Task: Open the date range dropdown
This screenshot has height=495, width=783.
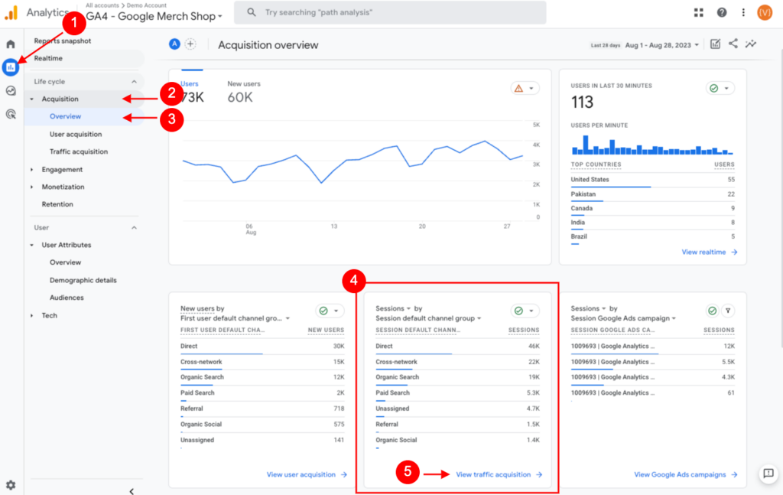Action: (x=661, y=45)
